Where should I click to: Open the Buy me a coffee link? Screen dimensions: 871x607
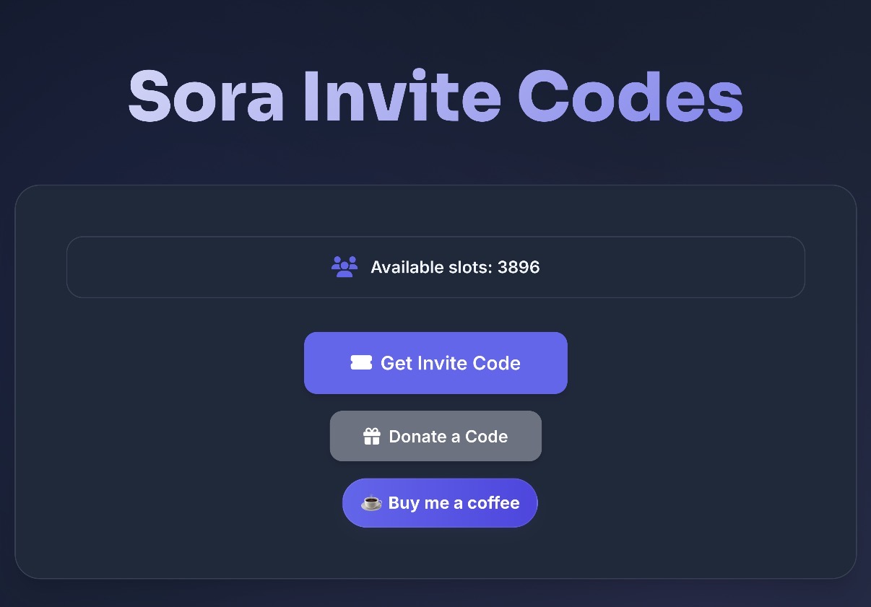[x=440, y=503]
